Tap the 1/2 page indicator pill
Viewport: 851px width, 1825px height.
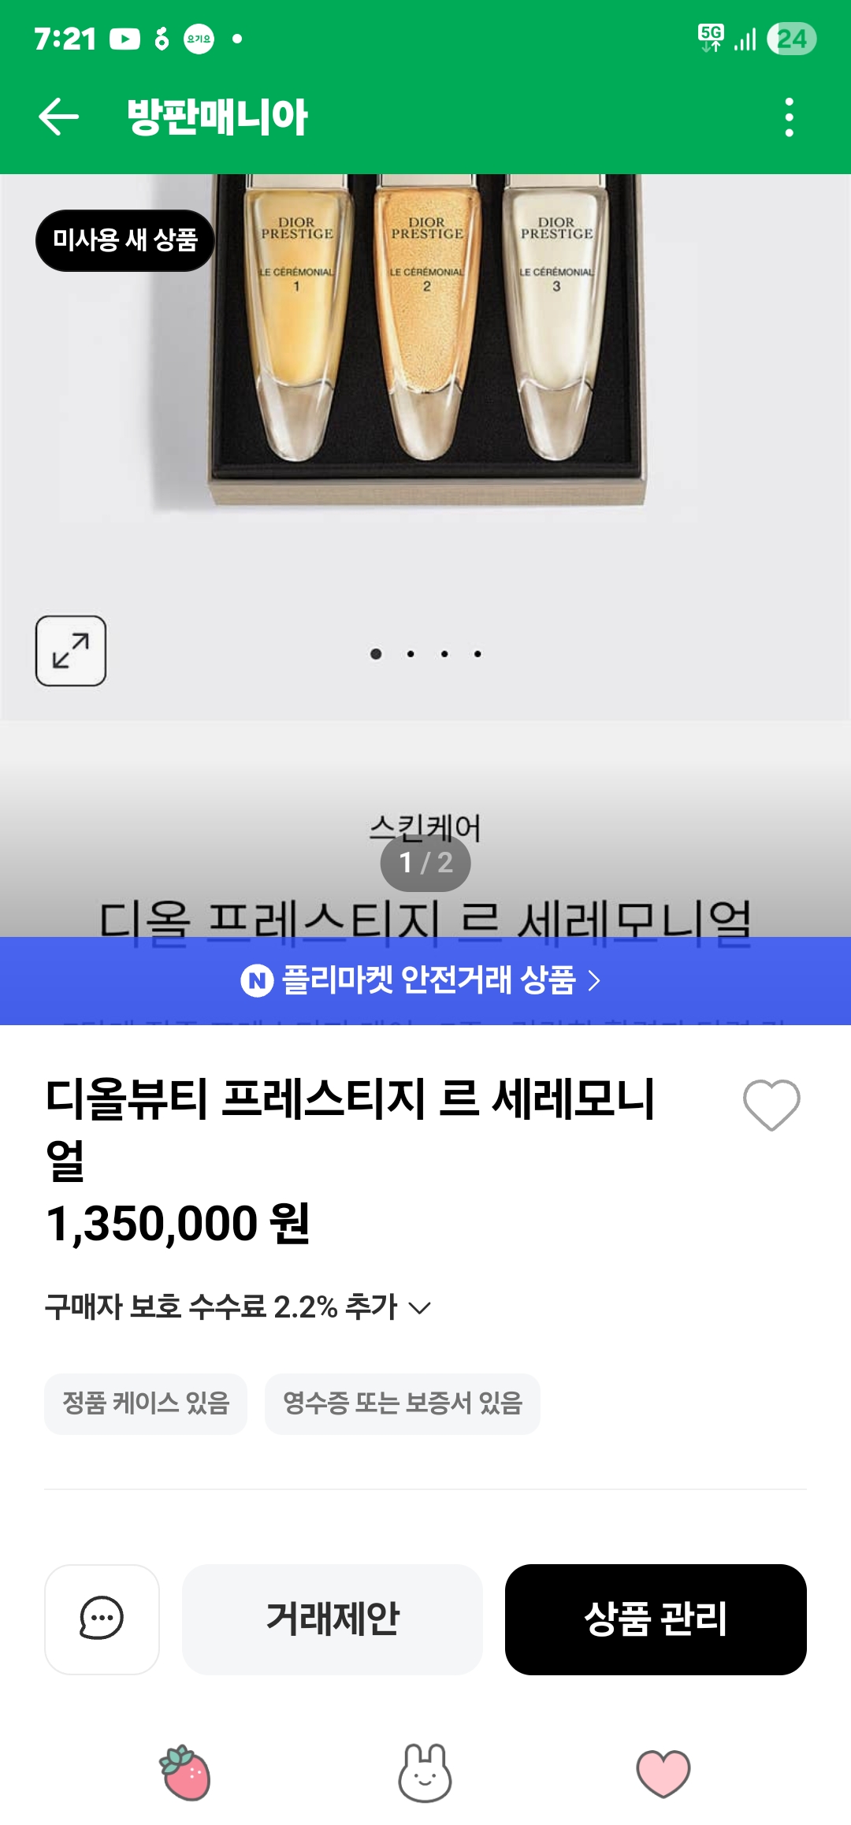pyautogui.click(x=425, y=863)
